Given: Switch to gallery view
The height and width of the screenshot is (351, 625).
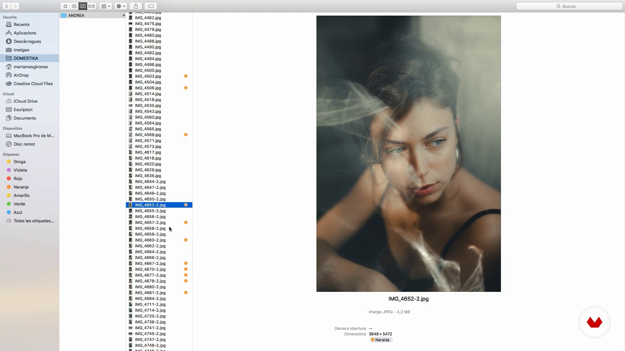Looking at the screenshot, I should (92, 6).
